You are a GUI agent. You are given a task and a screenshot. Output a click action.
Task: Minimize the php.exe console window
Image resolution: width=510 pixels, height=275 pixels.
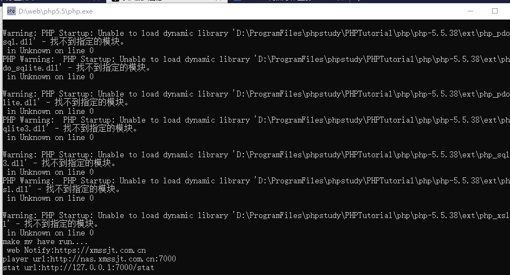(470, 11)
